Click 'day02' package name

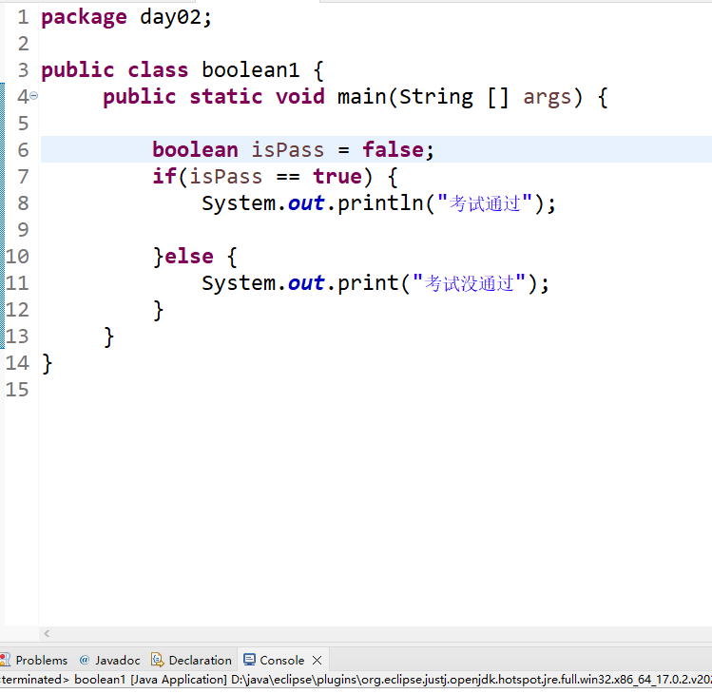pos(170,17)
